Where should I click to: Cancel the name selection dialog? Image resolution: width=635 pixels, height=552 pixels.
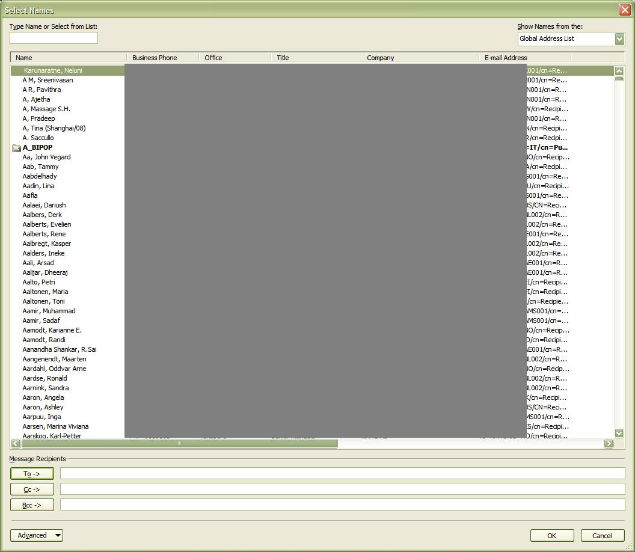tap(602, 536)
